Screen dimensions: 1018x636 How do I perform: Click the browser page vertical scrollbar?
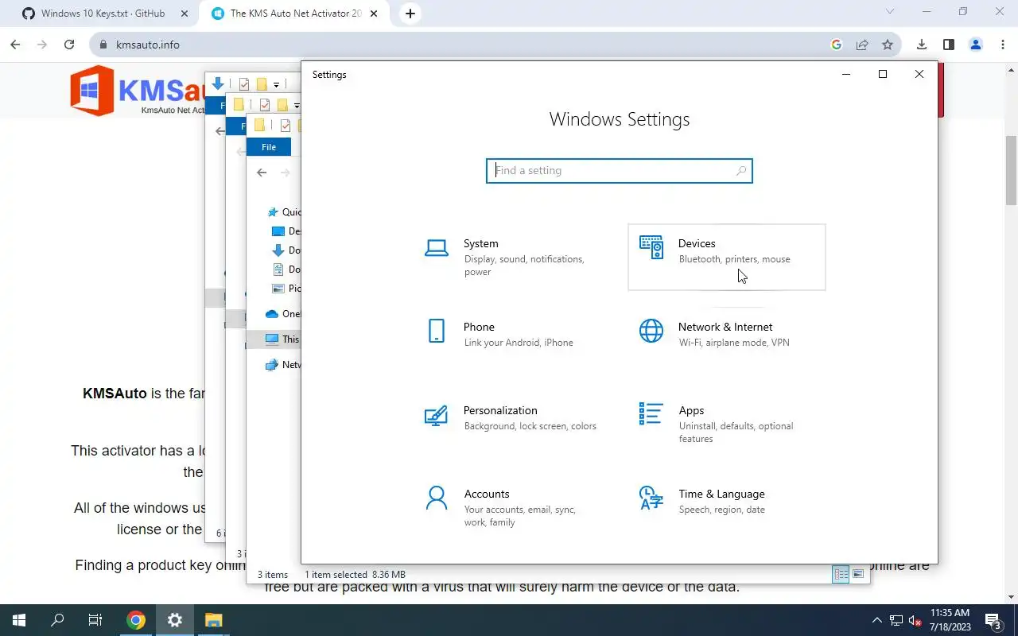point(1012,170)
